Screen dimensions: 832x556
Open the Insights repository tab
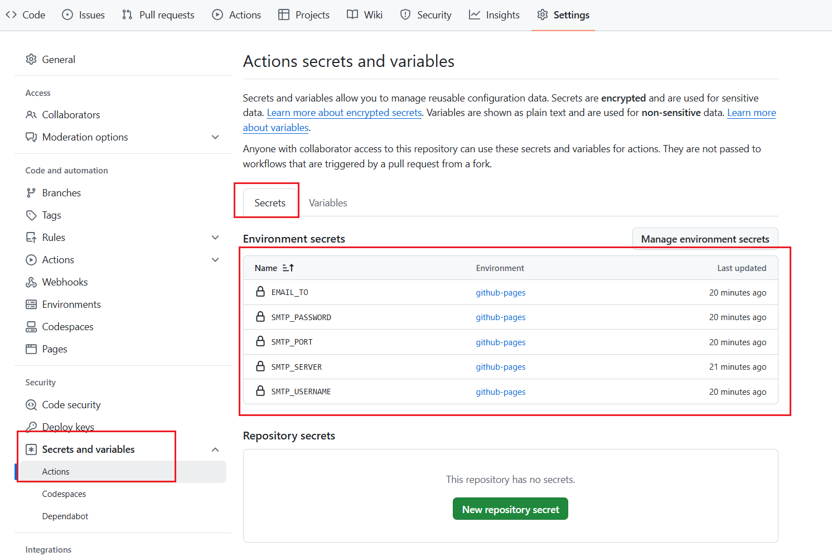pyautogui.click(x=494, y=15)
